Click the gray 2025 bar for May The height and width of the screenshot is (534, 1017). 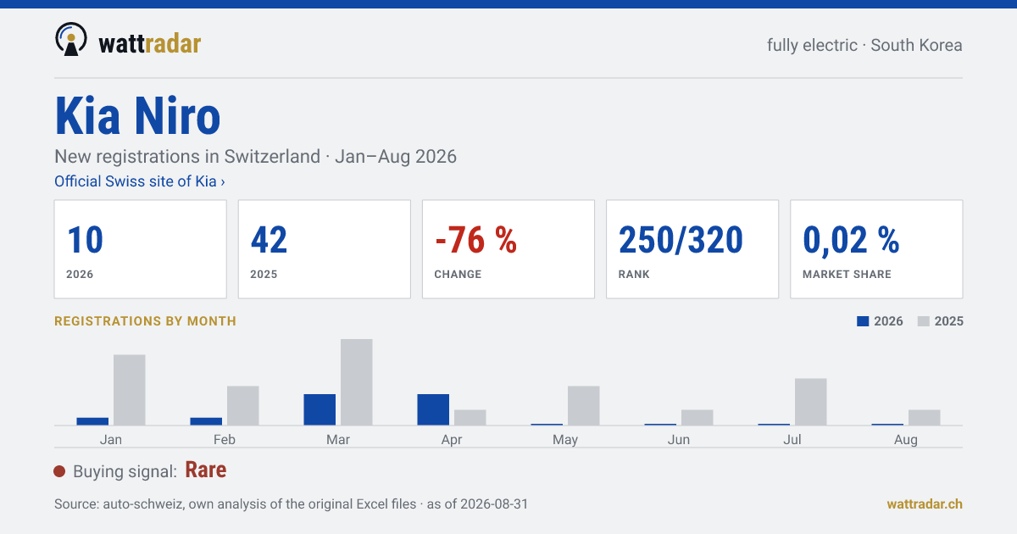point(584,405)
